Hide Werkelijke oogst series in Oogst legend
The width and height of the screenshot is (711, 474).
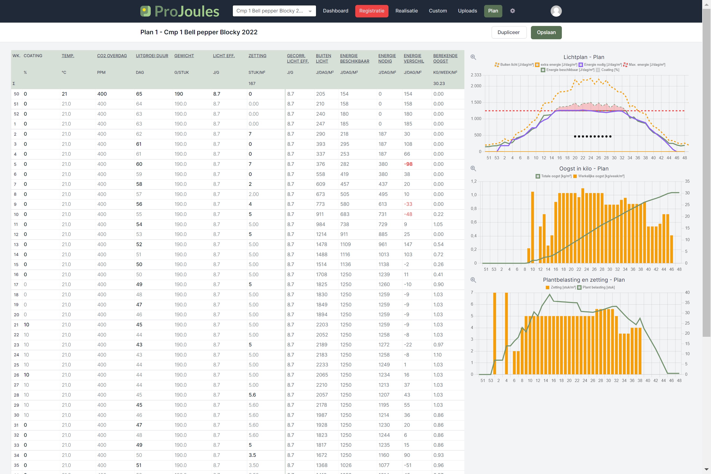[575, 176]
